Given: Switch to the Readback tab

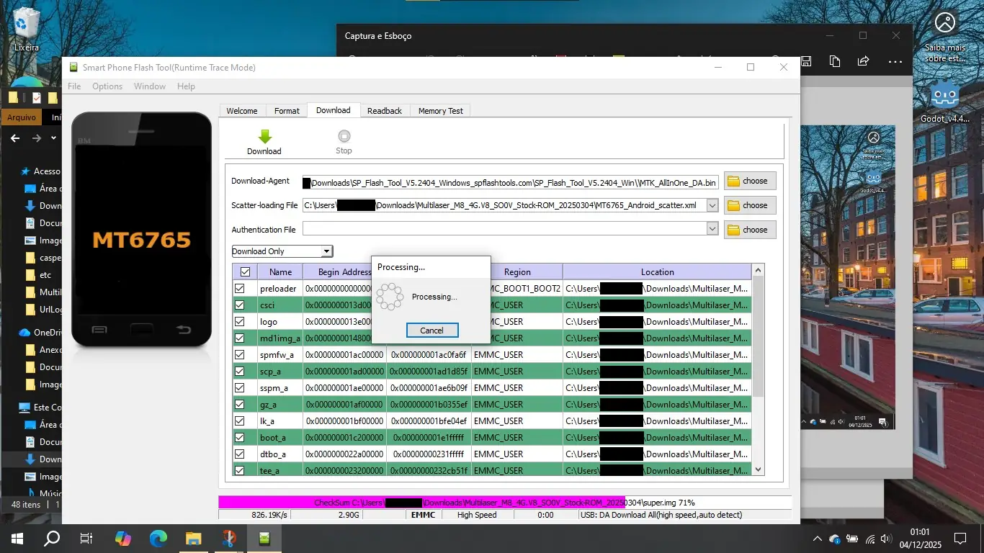Looking at the screenshot, I should [x=384, y=111].
